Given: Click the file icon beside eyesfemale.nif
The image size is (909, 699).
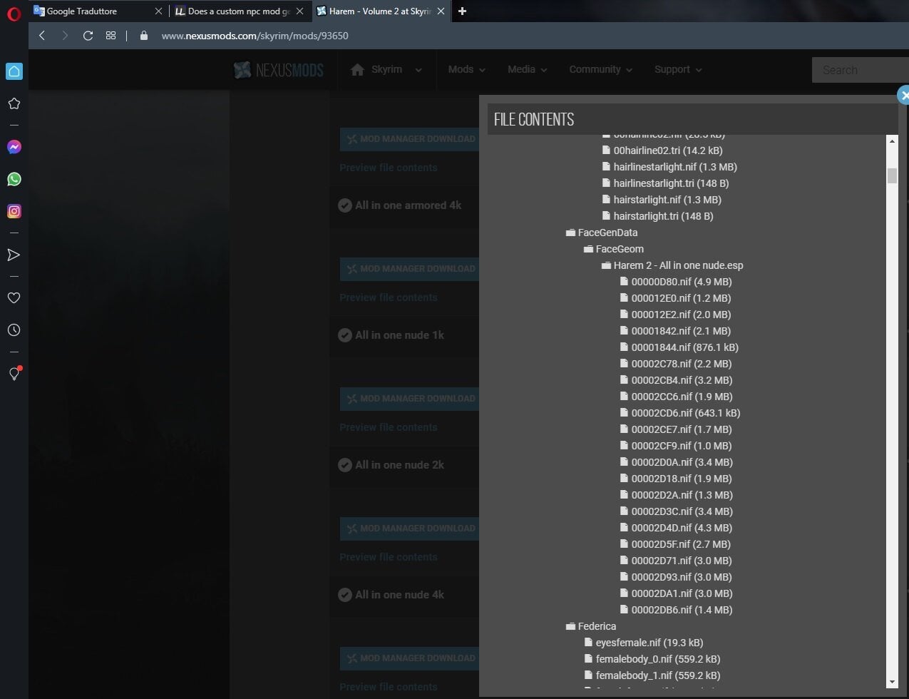Looking at the screenshot, I should (x=588, y=643).
